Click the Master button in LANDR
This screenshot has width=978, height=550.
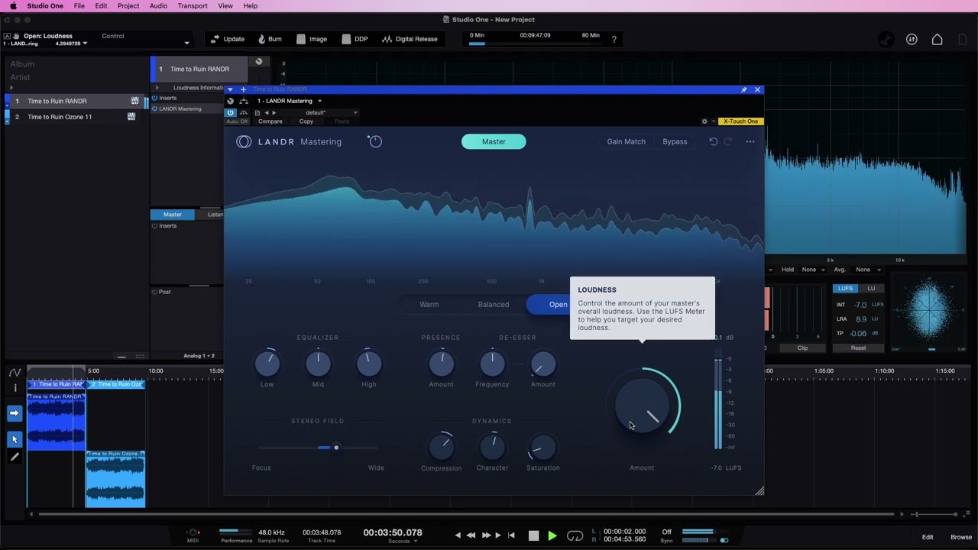494,141
